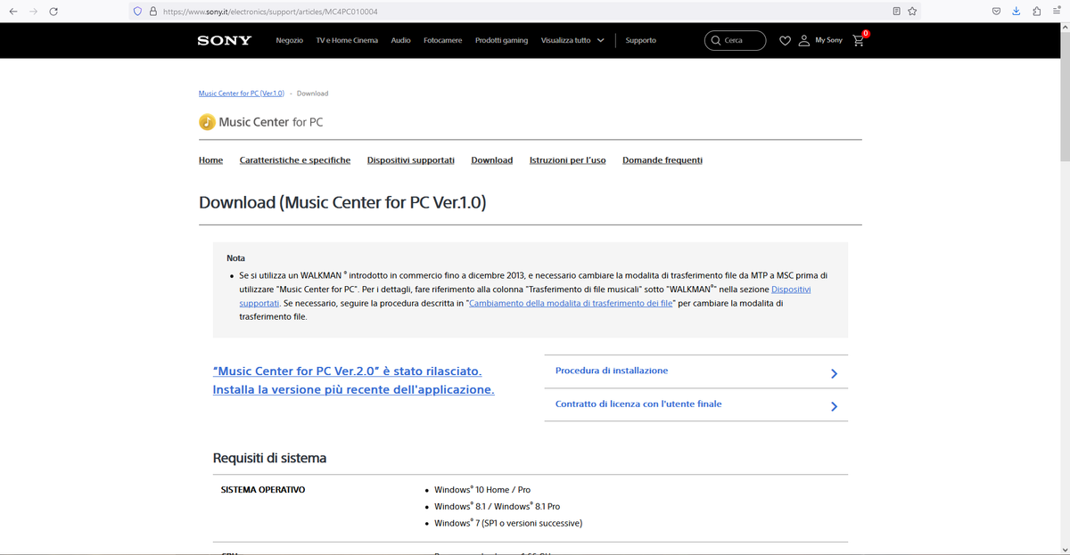Click the Music Center for PC note icon
Viewport: 1070px width, 555px height.
(206, 121)
